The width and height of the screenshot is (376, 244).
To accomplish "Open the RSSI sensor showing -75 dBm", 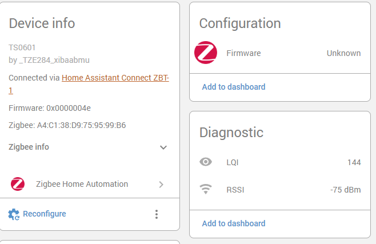I will (x=280, y=190).
